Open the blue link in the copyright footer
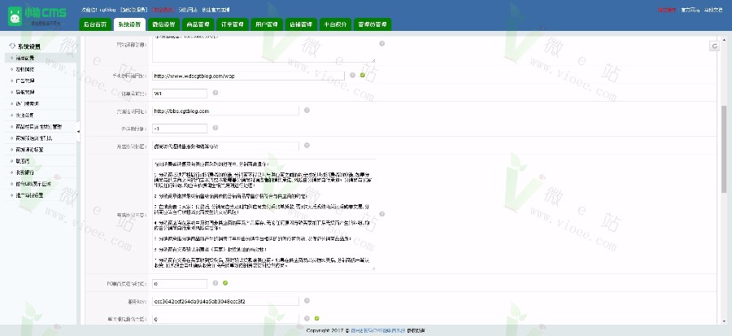Screen dimensions: 732x336 point(377,330)
